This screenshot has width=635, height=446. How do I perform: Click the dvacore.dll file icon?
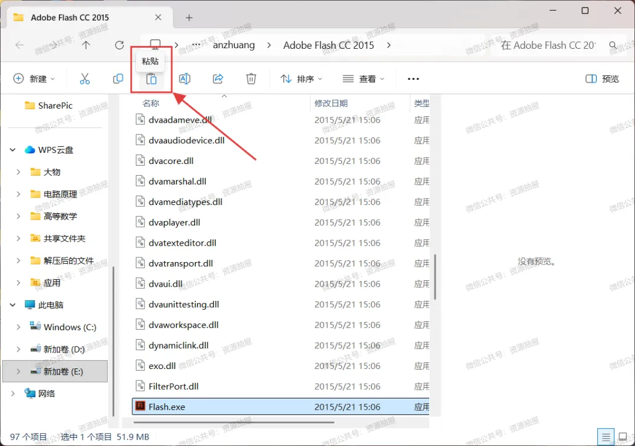click(140, 160)
